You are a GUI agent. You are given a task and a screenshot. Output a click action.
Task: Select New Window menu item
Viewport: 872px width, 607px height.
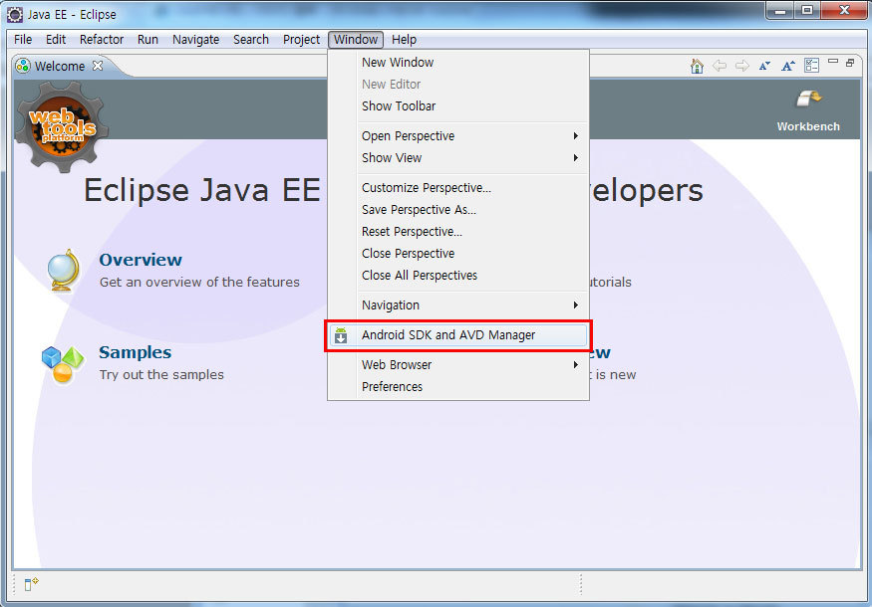point(457,63)
